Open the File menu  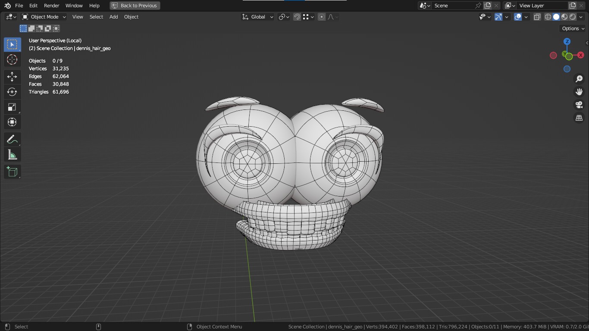pos(19,6)
